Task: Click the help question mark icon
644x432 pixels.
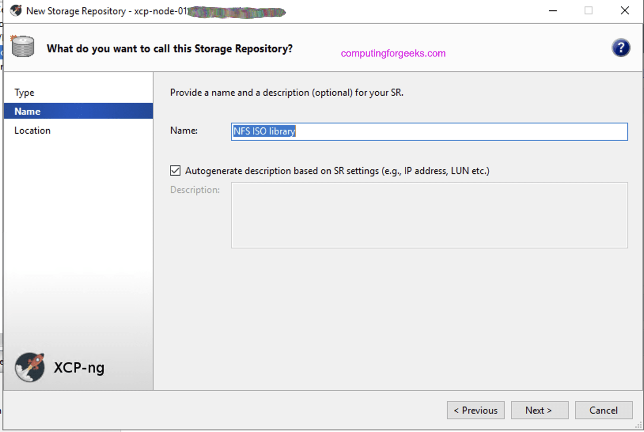Action: click(621, 47)
